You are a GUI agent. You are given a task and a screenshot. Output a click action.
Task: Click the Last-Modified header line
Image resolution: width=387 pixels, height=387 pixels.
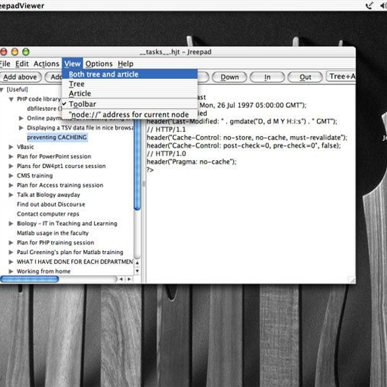click(242, 121)
